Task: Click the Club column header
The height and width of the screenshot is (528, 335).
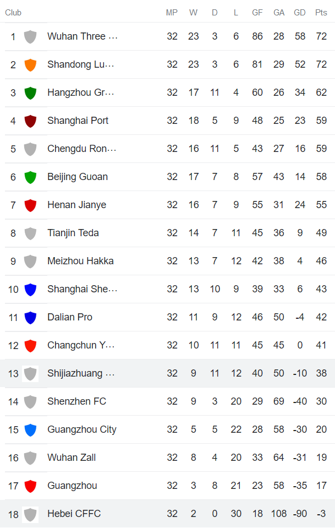Action: [x=13, y=12]
